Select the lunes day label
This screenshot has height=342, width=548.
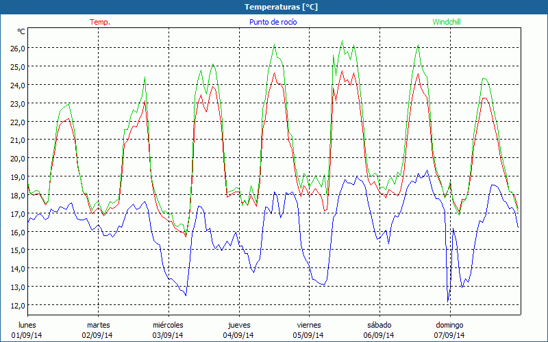coord(27,325)
